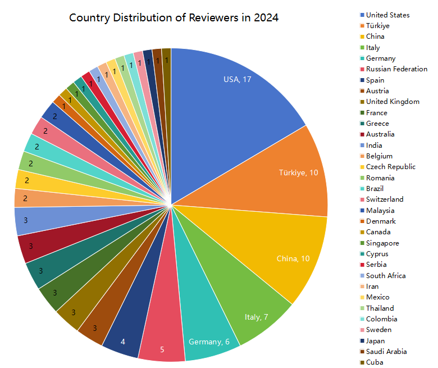This screenshot has width=438, height=368.
Task: Click the 'Romania' legend text
Action: (x=380, y=178)
